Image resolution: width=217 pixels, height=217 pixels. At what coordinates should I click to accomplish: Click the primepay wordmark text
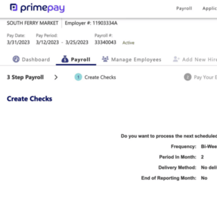[x=42, y=8]
